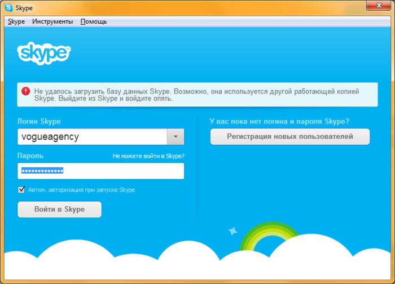The width and height of the screenshot is (395, 284).
Task: Open the Skype menu
Action: 16,21
